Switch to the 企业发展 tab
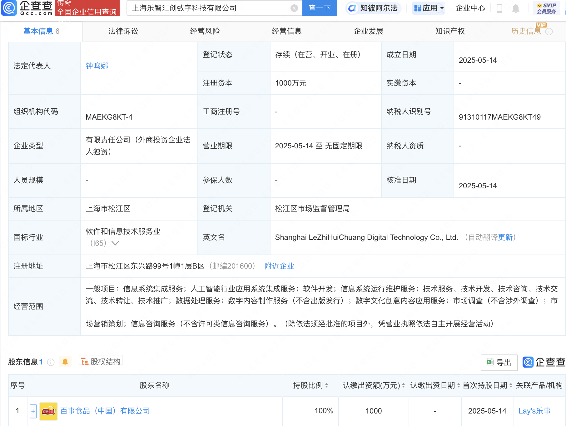This screenshot has width=566, height=426. [368, 31]
